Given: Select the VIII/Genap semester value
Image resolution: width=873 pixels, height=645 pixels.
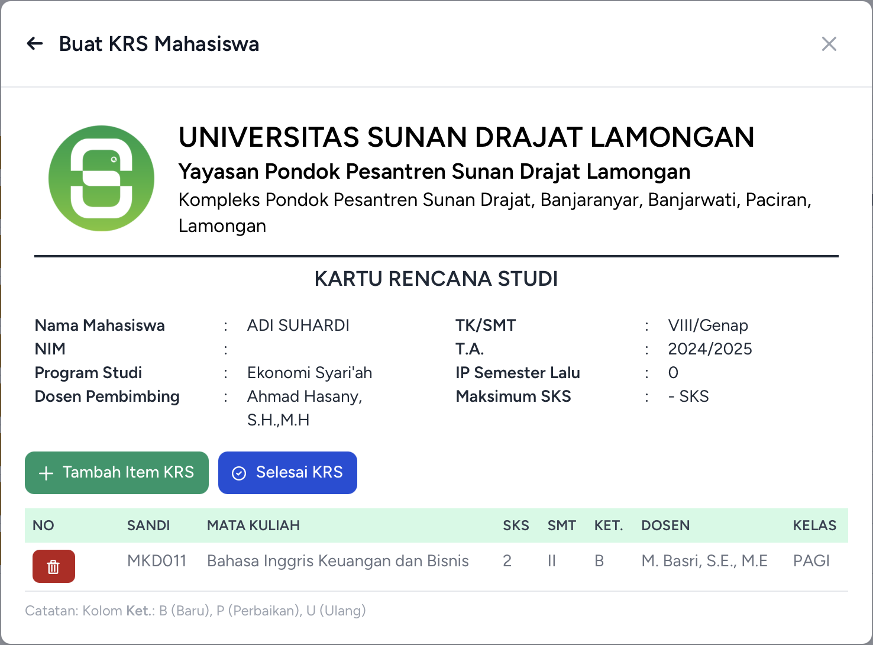Looking at the screenshot, I should 708,325.
